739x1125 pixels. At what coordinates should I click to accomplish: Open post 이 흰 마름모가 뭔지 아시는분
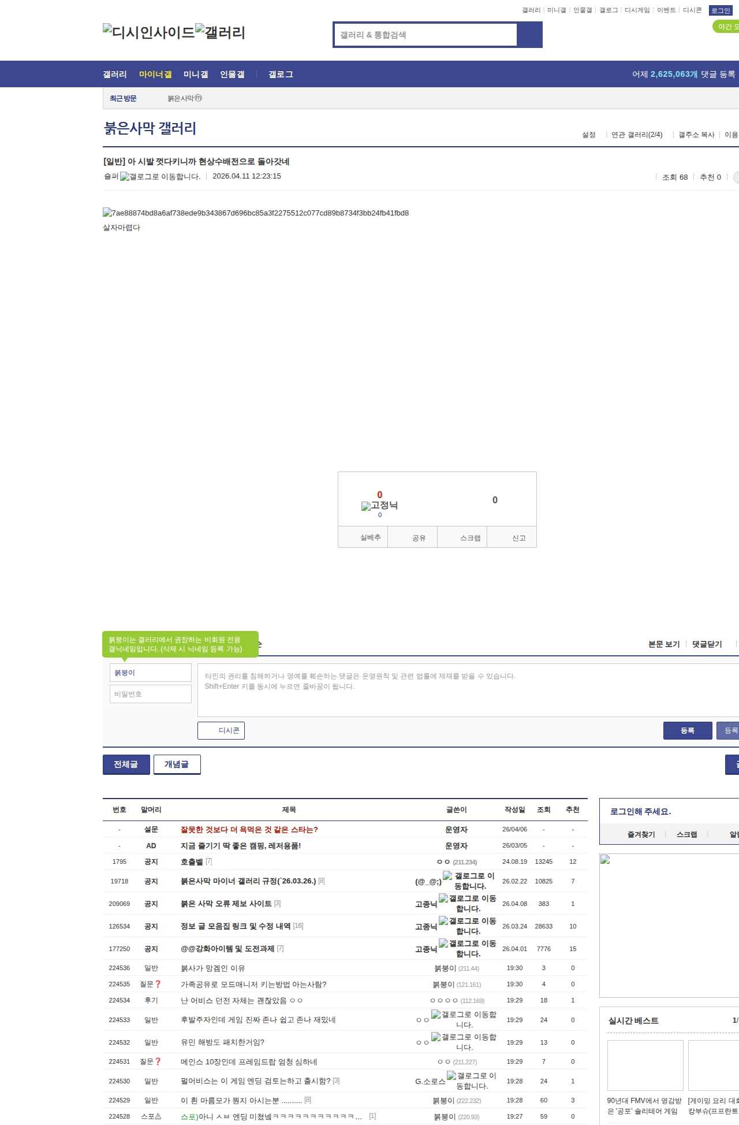(241, 1100)
